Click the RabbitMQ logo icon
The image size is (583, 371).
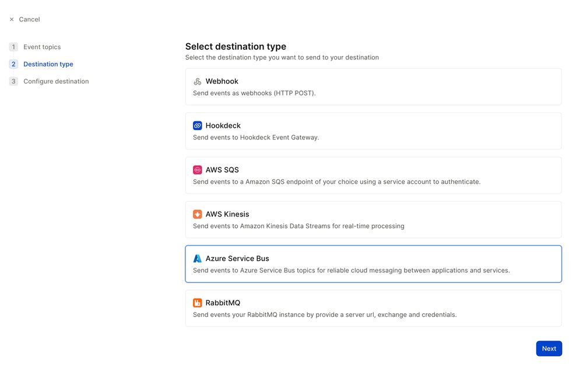[x=198, y=303]
